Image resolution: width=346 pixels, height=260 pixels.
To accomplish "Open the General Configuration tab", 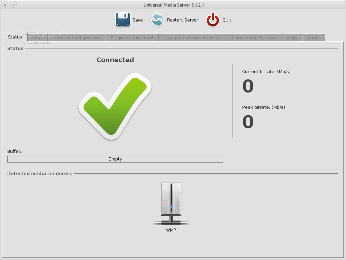I will tap(77, 37).
